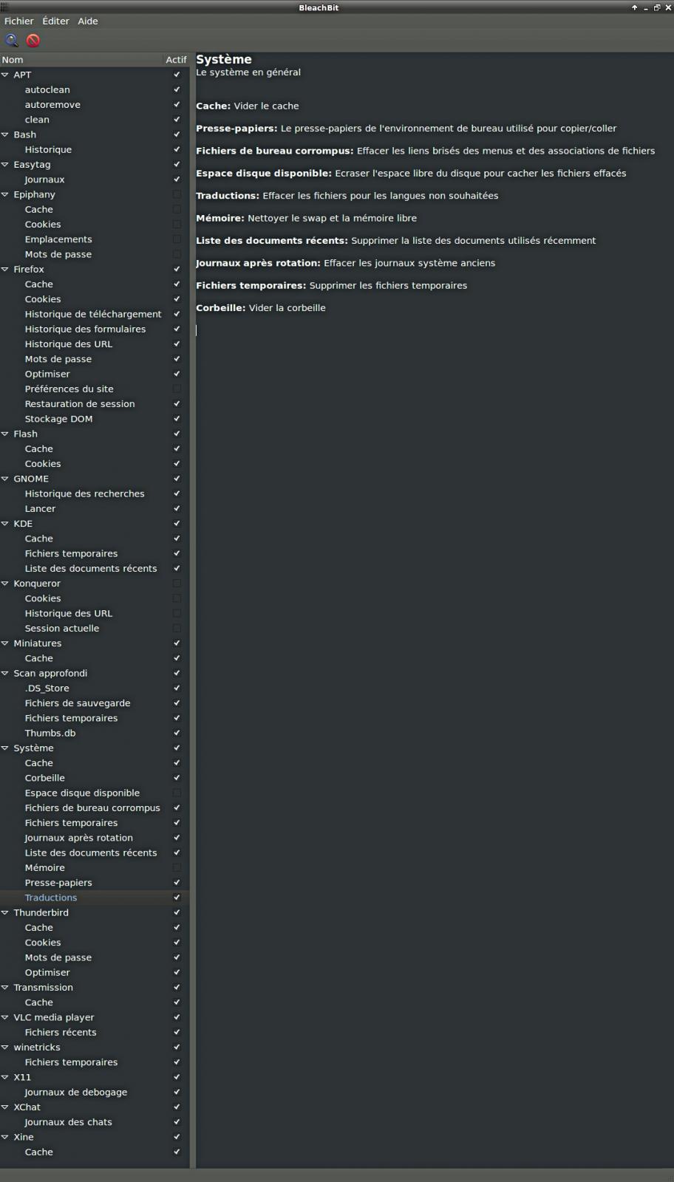Collapse the Firefox group arrow
The width and height of the screenshot is (674, 1182).
point(5,269)
